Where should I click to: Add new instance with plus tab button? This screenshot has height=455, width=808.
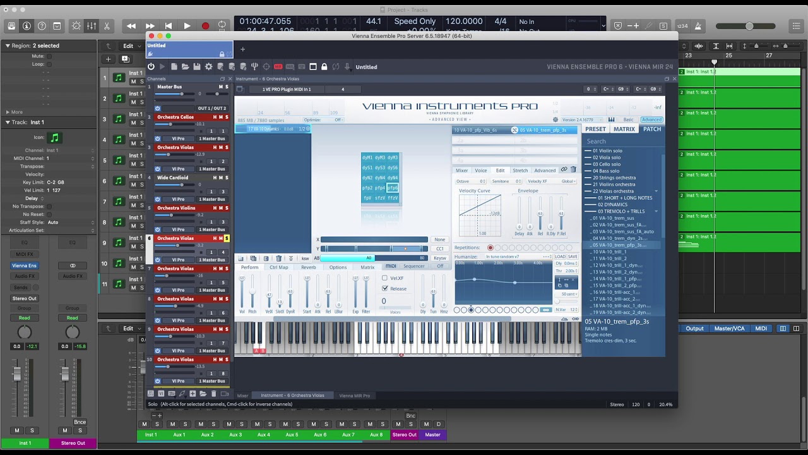[242, 49]
